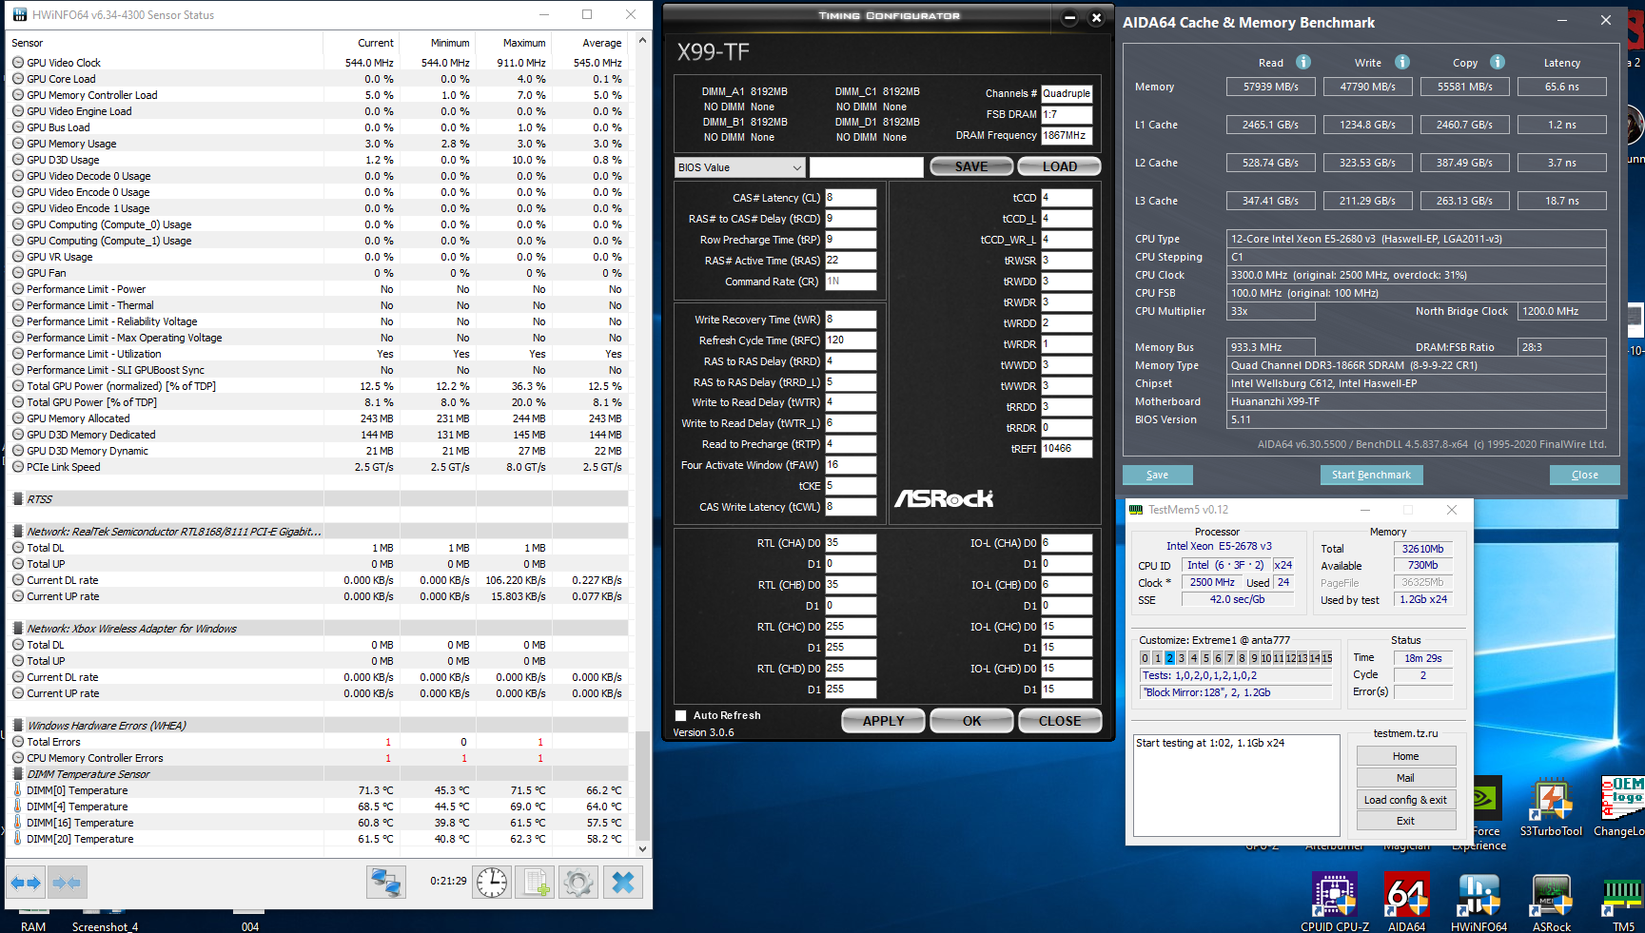Click Start Benchmark in AIDA64

coord(1371,475)
